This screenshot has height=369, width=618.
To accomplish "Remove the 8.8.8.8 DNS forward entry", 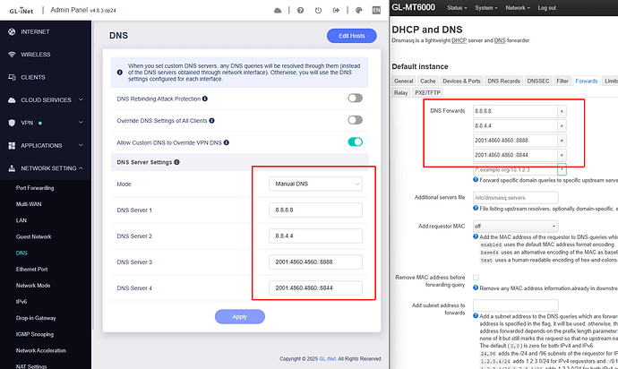I will pos(562,111).
